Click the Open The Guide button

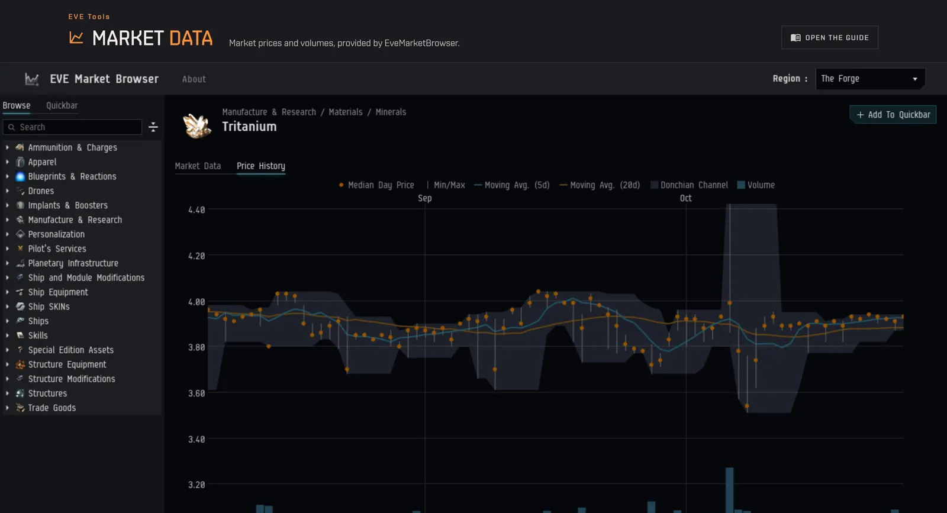(x=830, y=37)
